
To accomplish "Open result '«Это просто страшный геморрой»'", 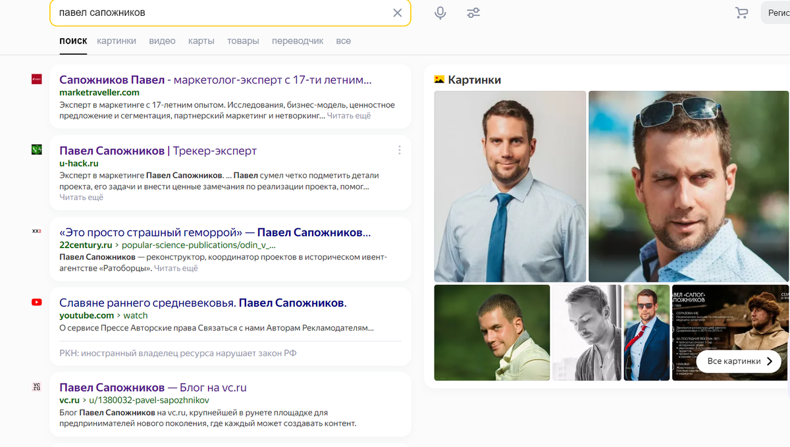I will click(215, 232).
